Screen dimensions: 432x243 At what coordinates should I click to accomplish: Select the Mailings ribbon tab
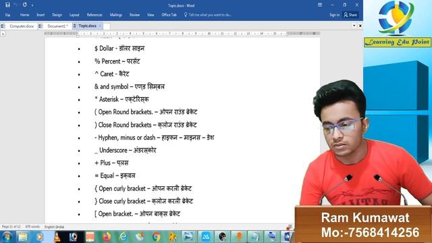point(116,15)
